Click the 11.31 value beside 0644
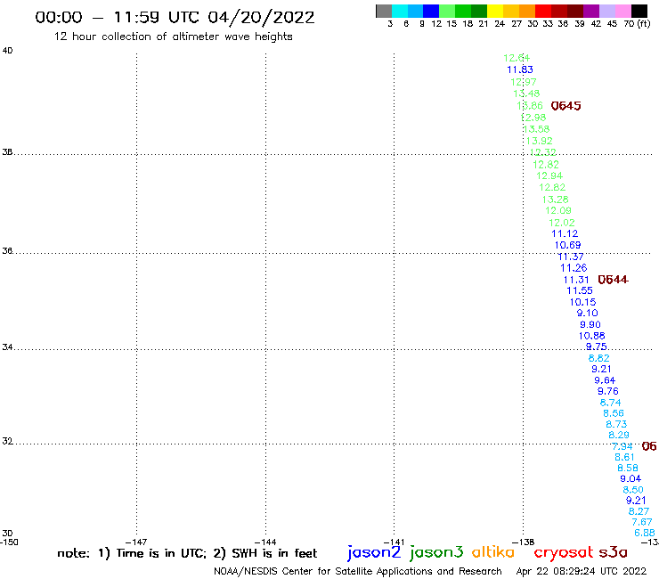This screenshot has width=659, height=579. (576, 280)
